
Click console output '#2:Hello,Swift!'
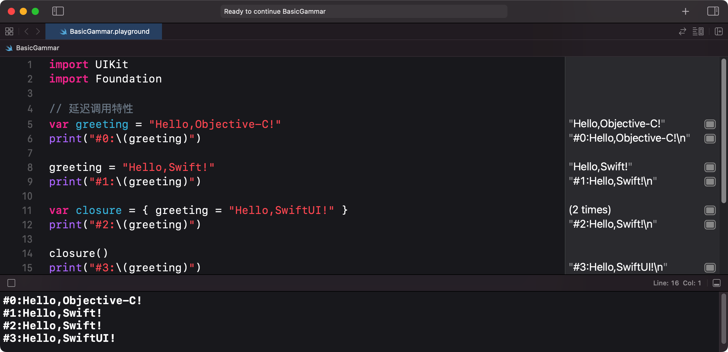coord(53,326)
